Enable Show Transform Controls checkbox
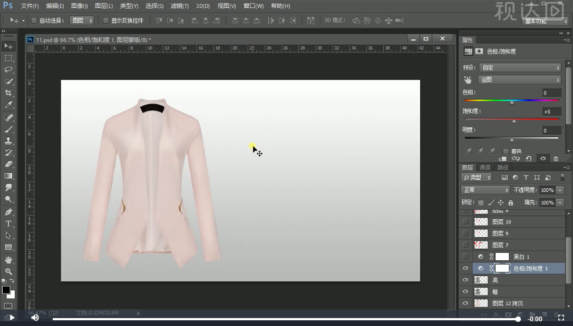 click(106, 21)
